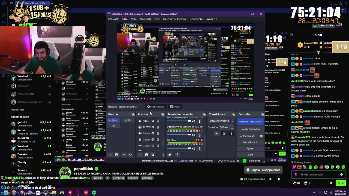Toggle visibility of retos source

[x=153, y=121]
